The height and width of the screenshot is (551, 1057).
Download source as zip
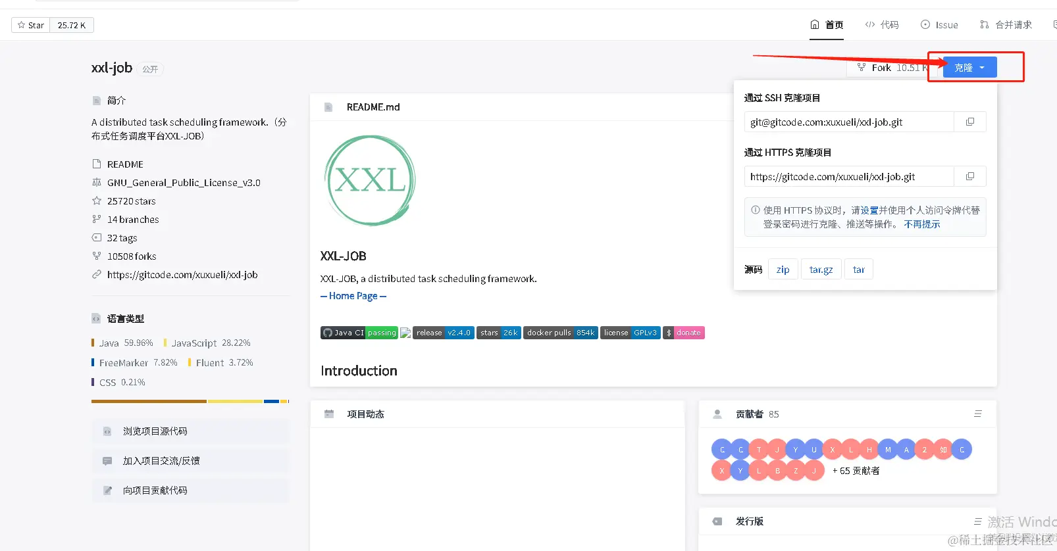(x=783, y=270)
